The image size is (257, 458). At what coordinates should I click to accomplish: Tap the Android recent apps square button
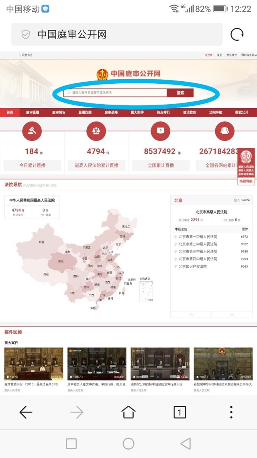(71, 444)
